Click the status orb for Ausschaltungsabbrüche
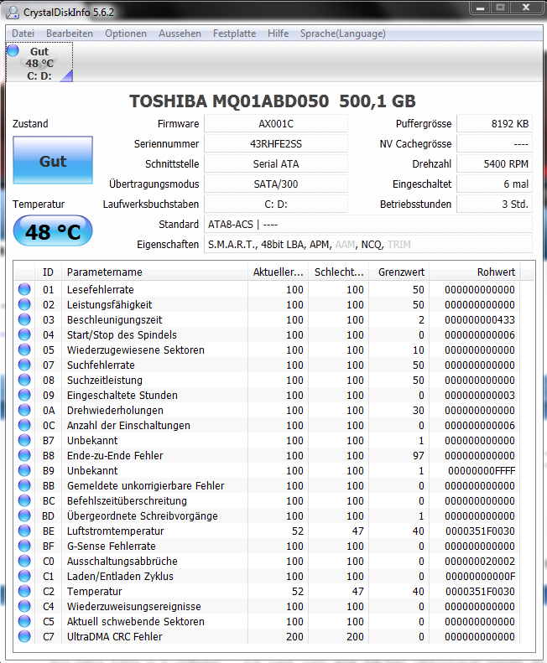 [24, 561]
